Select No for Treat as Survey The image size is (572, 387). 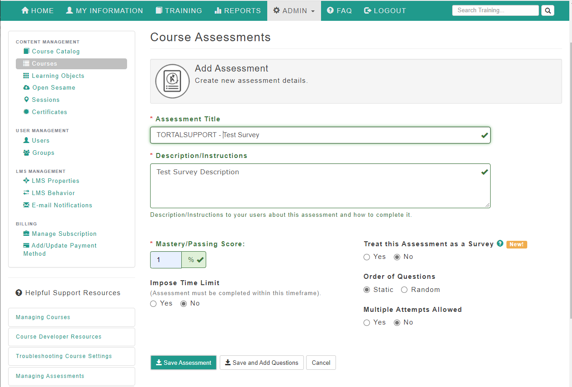point(397,257)
